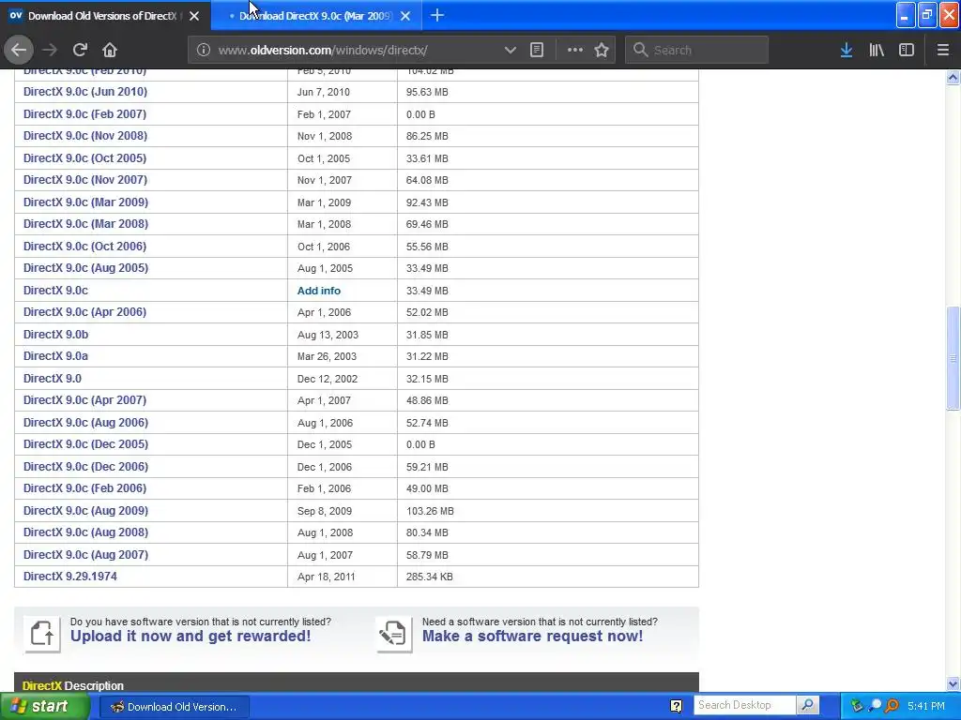This screenshot has height=720, width=961.
Task: Open DirectX 9.0c (Apr 2007) link
Action: point(84,400)
